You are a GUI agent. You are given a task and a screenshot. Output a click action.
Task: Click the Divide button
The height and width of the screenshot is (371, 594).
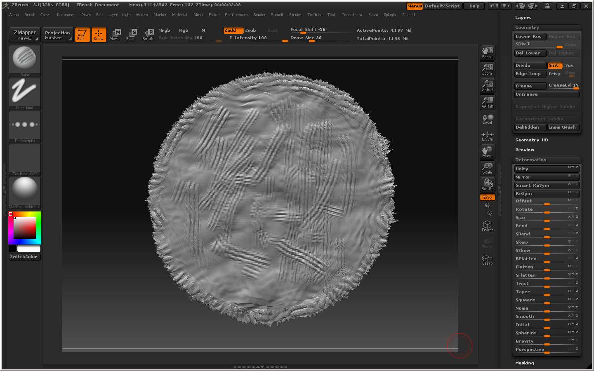click(x=530, y=66)
